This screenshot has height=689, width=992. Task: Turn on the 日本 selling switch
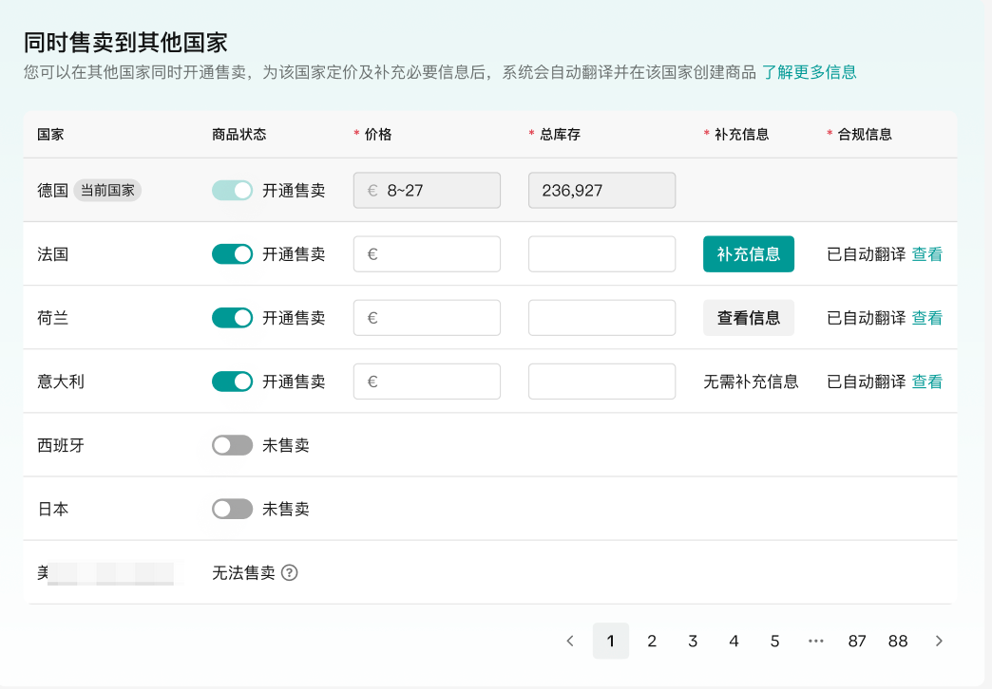tap(232, 508)
